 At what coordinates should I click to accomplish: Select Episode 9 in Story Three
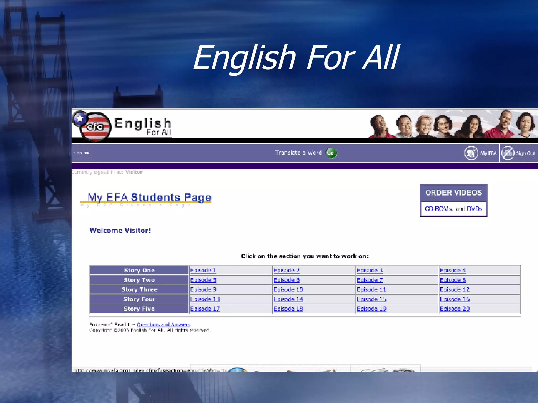pos(203,289)
